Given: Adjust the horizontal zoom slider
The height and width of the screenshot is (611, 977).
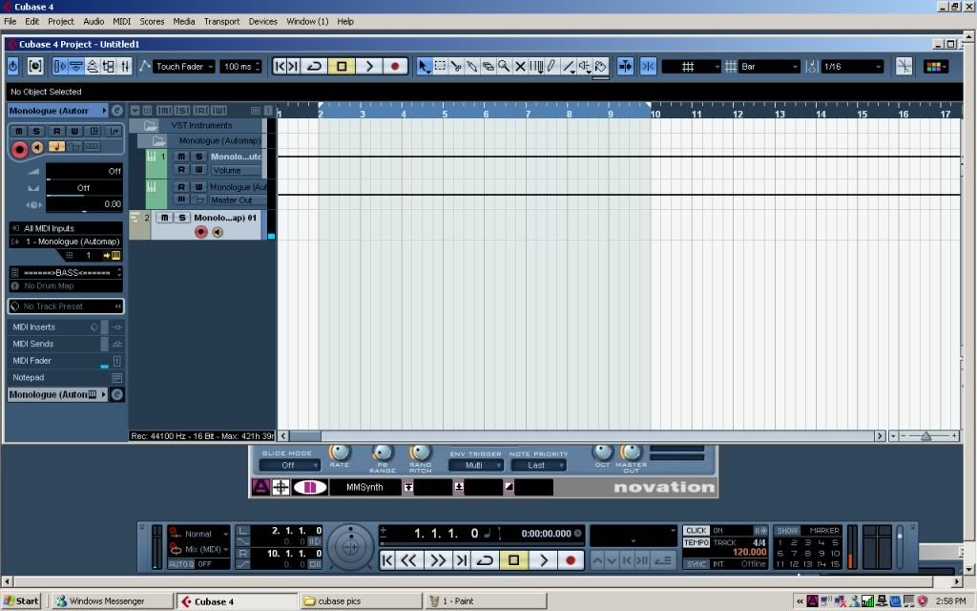Looking at the screenshot, I should [x=925, y=435].
